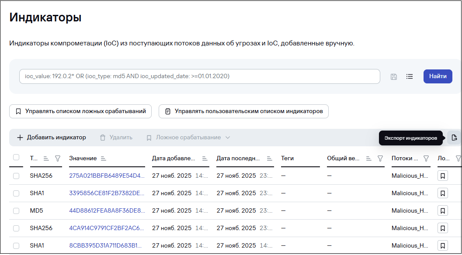
Task: Check the MD5 44D88612FEA8A8F36DE8 row
Action: coord(16,210)
